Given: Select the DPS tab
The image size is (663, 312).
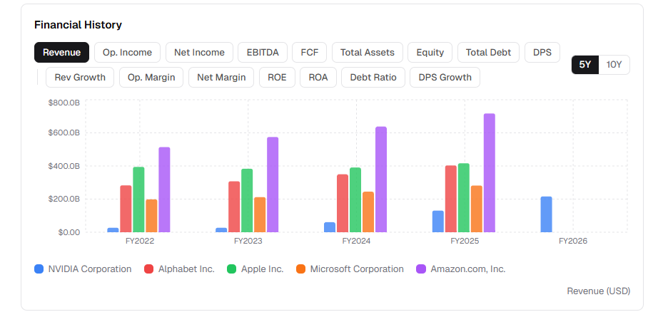Looking at the screenshot, I should click(x=542, y=52).
